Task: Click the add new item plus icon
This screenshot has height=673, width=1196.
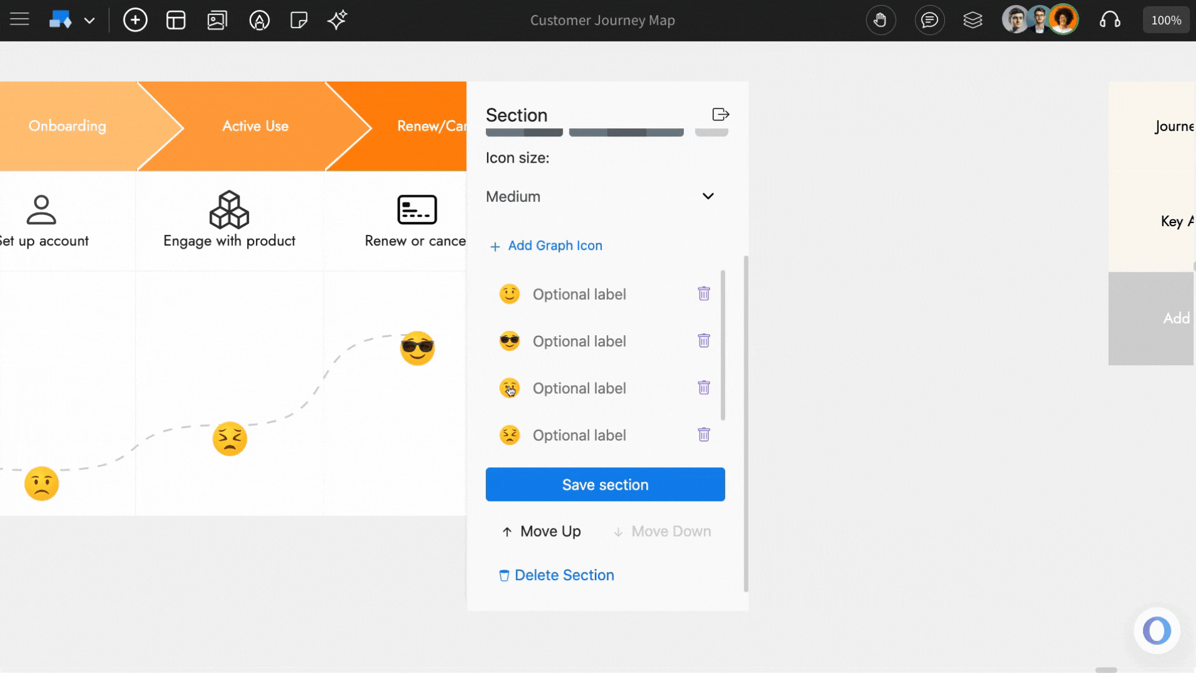Action: [x=135, y=20]
